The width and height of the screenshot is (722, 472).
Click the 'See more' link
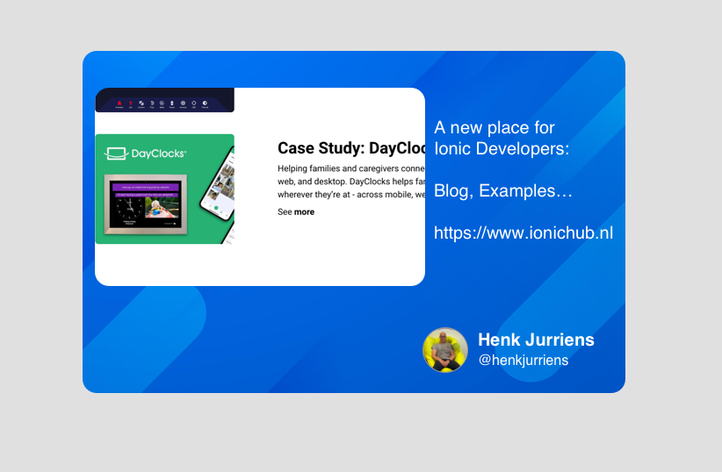(x=296, y=212)
